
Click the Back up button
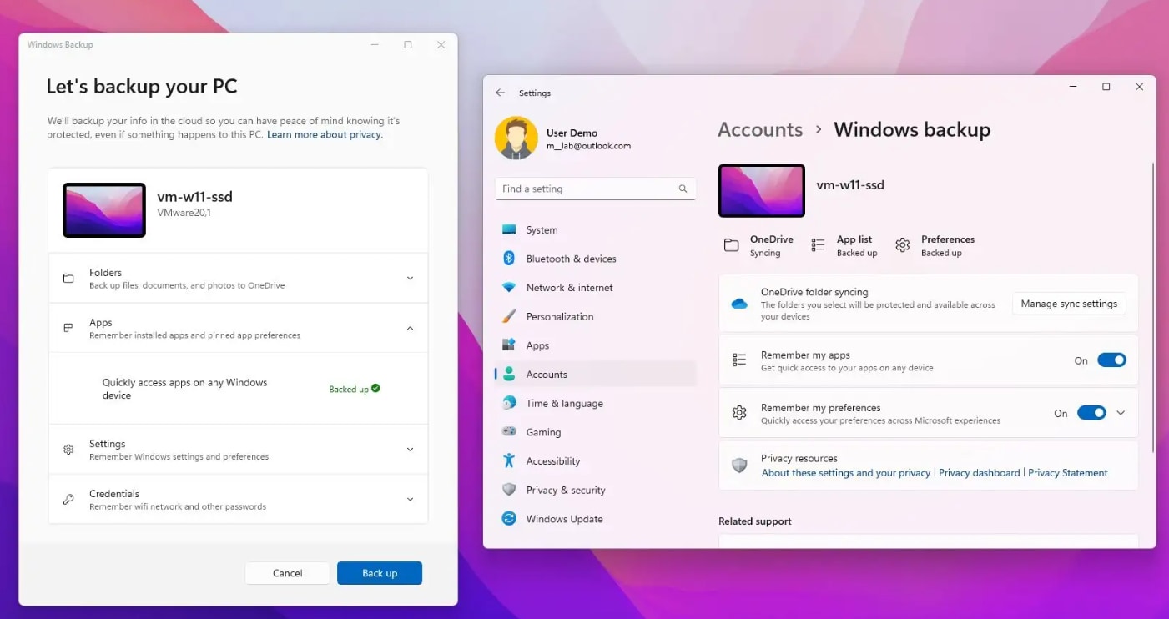pos(380,573)
